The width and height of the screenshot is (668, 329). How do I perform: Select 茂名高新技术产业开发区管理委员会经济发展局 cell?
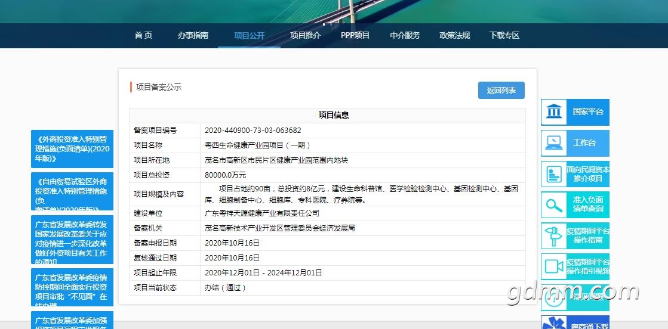coord(280,228)
